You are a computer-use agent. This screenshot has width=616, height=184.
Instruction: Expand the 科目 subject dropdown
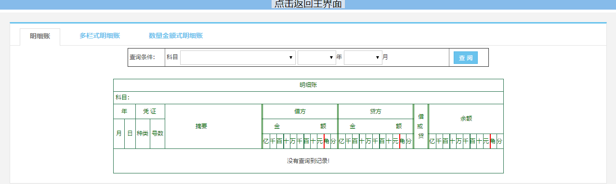pyautogui.click(x=238, y=58)
